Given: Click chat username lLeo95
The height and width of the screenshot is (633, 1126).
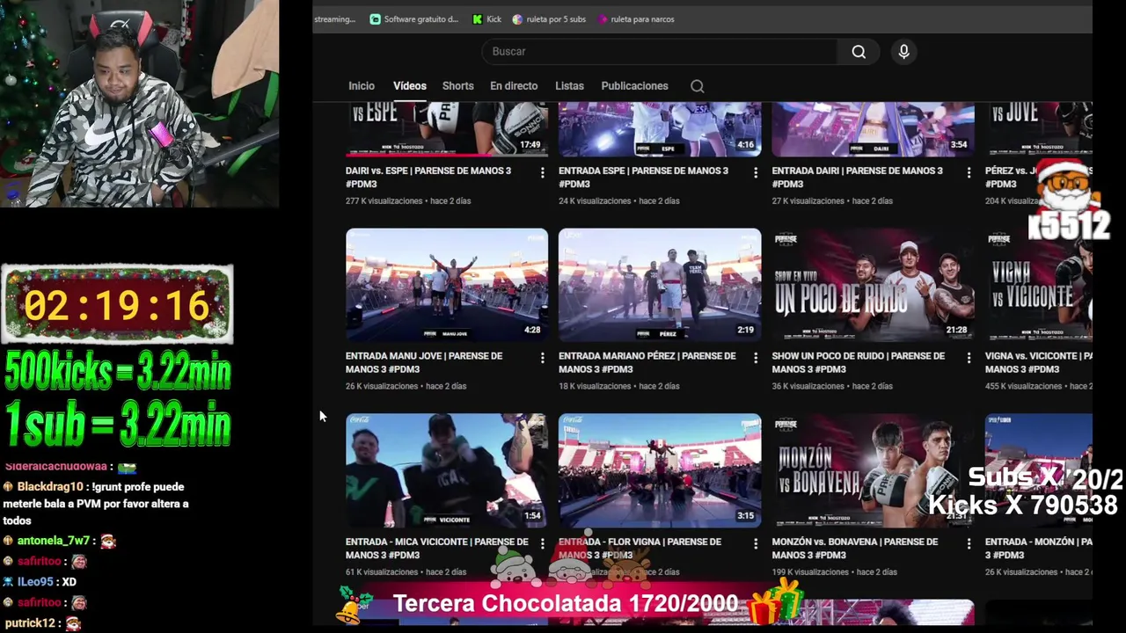Looking at the screenshot, I should [x=35, y=582].
